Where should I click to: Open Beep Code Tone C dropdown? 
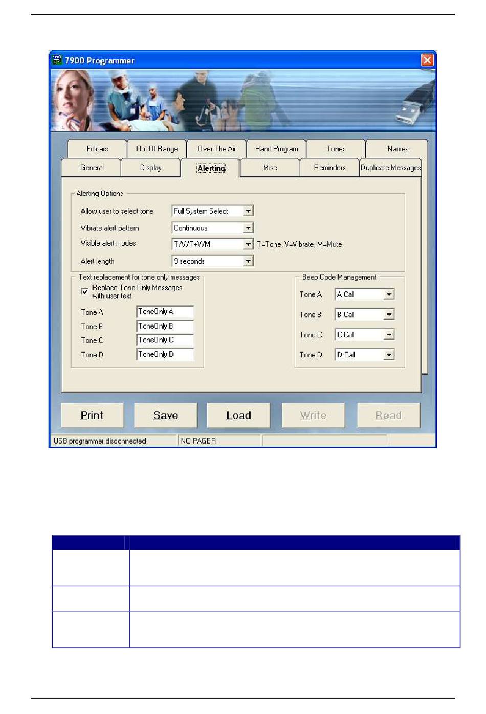[x=389, y=335]
